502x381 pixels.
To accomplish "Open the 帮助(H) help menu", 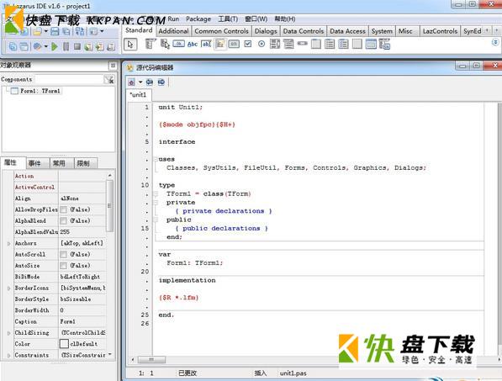I will [x=284, y=19].
